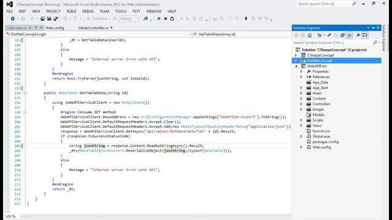
Task: Click the Undo toolbar icon
Action: [x=65, y=19]
